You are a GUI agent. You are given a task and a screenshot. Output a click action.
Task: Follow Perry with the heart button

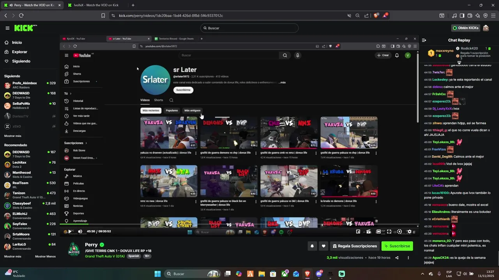[323, 246]
